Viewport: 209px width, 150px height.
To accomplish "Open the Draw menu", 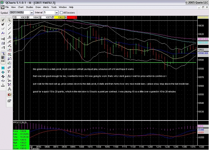I will pos(38,7).
